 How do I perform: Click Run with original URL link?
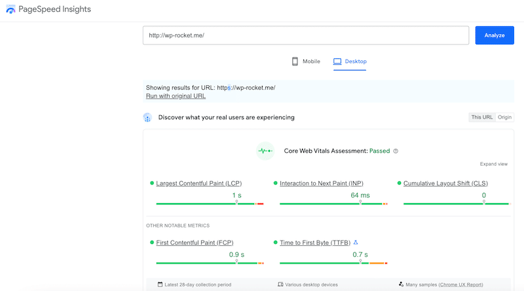[176, 96]
